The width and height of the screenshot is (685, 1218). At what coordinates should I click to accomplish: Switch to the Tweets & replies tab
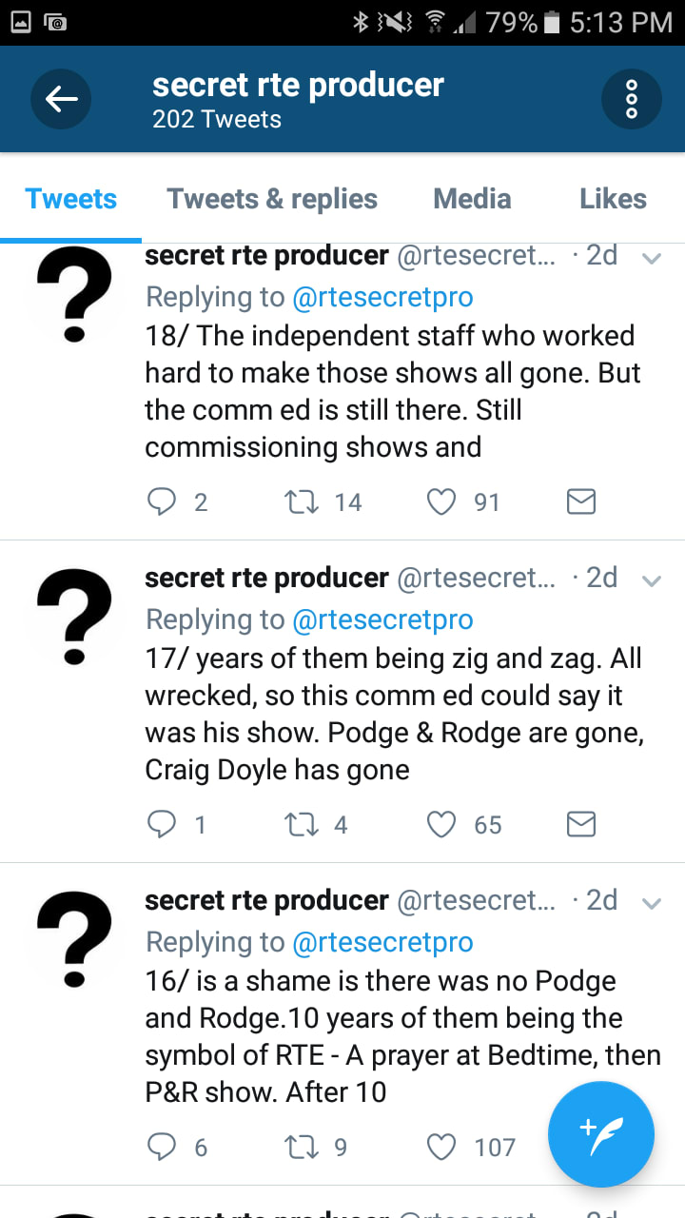coord(272,199)
